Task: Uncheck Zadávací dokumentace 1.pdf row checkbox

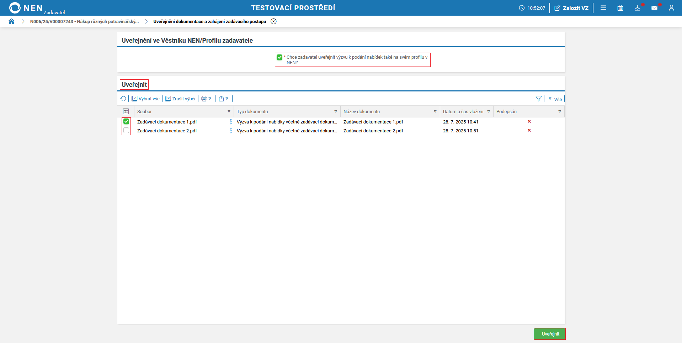Action: click(x=126, y=122)
